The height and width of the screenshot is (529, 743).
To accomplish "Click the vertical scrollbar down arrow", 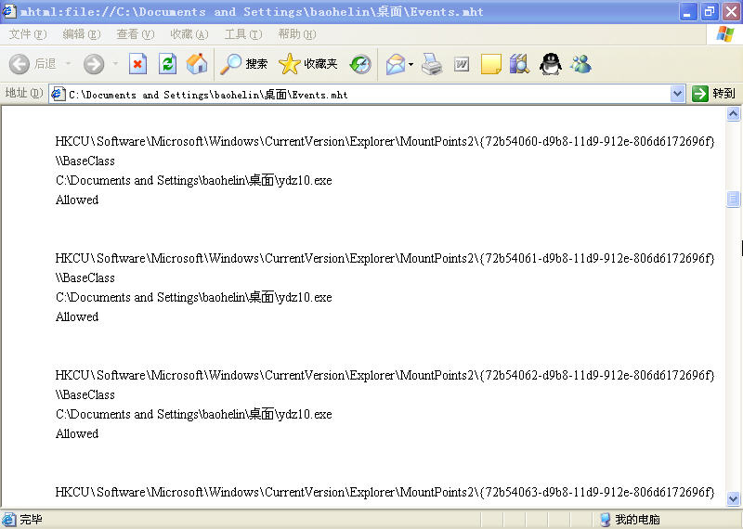I will pyautogui.click(x=733, y=498).
